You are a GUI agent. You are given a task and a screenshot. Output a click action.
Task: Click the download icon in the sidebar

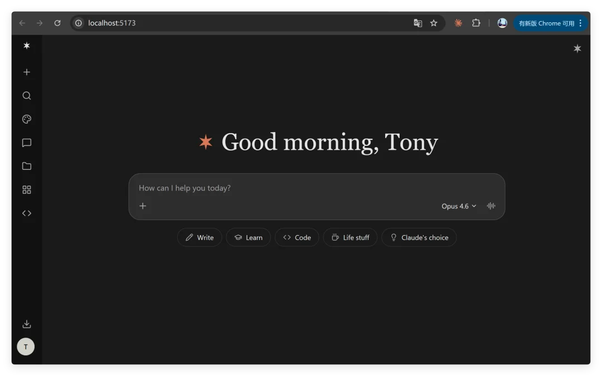coord(26,324)
